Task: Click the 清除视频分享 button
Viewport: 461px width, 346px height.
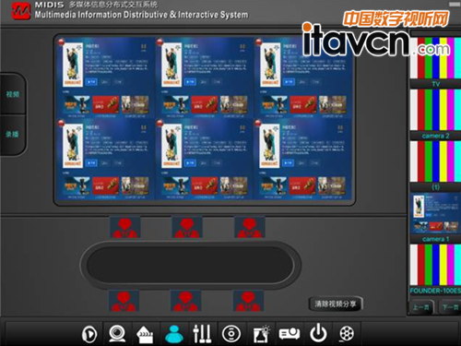Action: [336, 304]
